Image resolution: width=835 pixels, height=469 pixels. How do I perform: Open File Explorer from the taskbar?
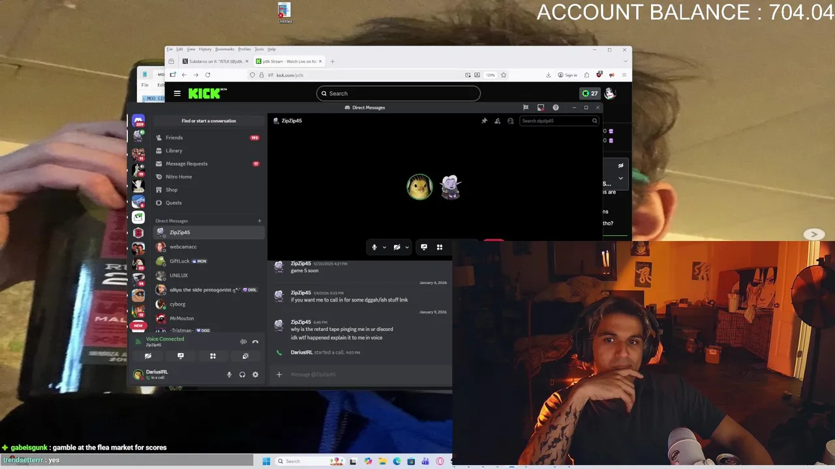pyautogui.click(x=383, y=461)
